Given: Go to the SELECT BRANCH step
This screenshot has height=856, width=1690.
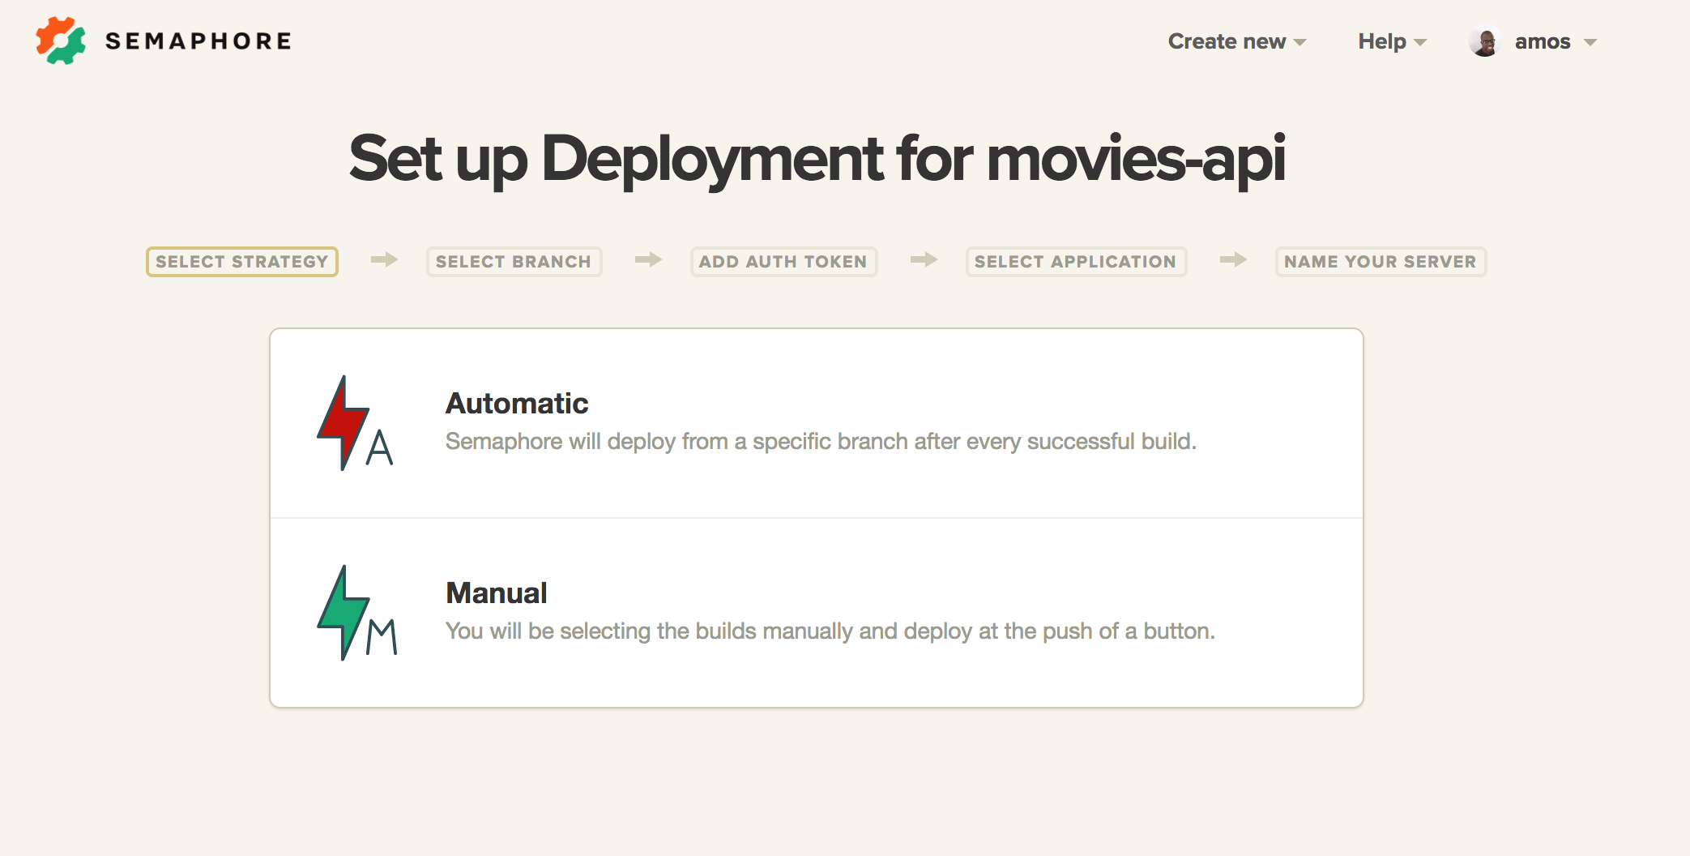Looking at the screenshot, I should (514, 262).
